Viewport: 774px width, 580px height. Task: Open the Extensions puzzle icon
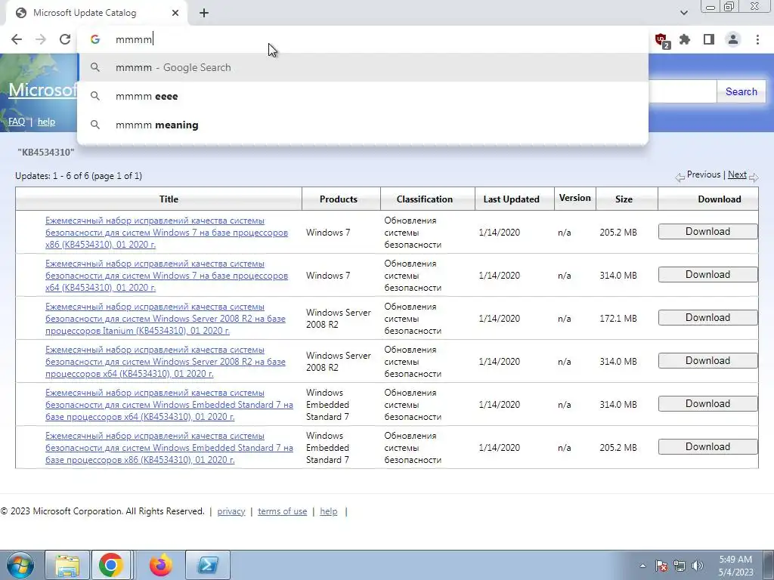(x=685, y=39)
